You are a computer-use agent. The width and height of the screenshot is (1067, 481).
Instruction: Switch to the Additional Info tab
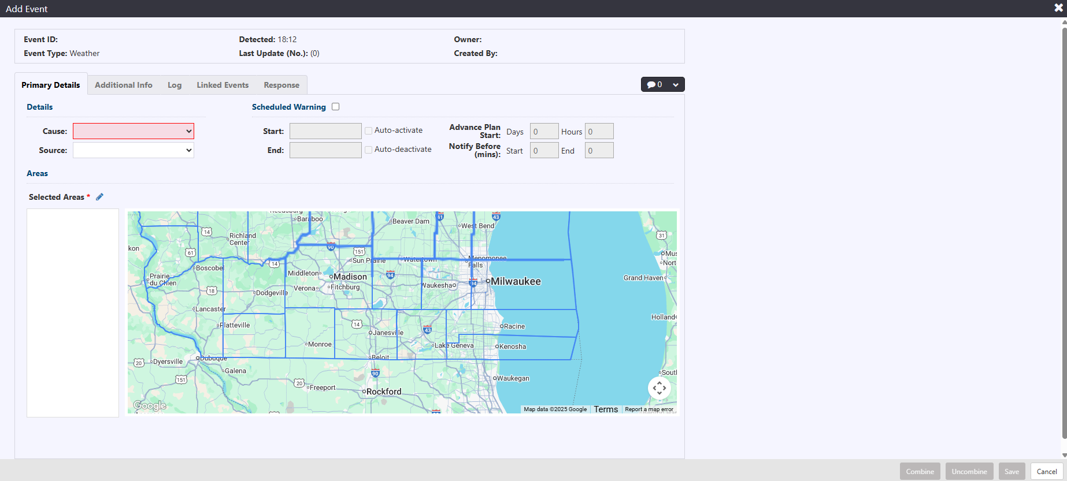124,85
